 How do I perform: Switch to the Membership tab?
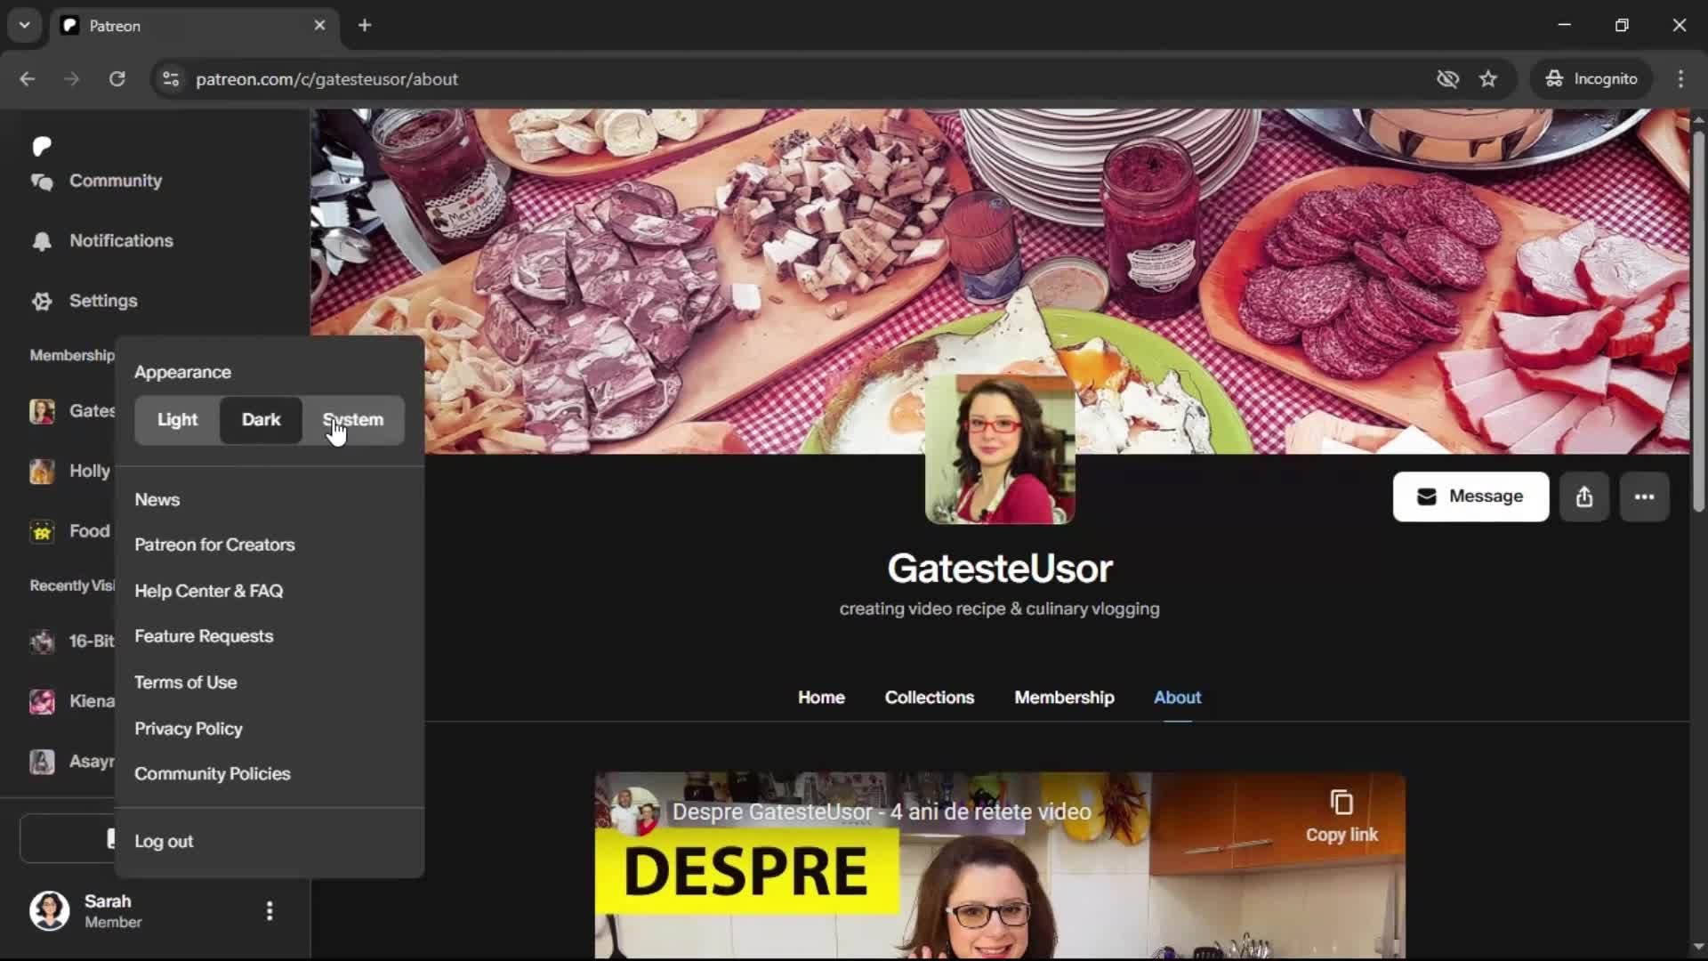pos(1064,698)
